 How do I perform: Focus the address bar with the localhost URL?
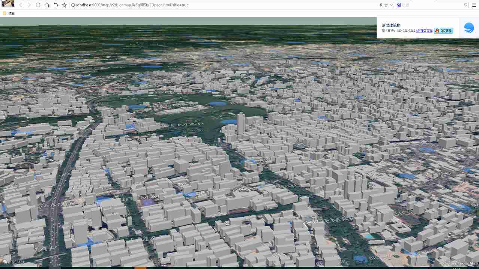tap(225, 5)
